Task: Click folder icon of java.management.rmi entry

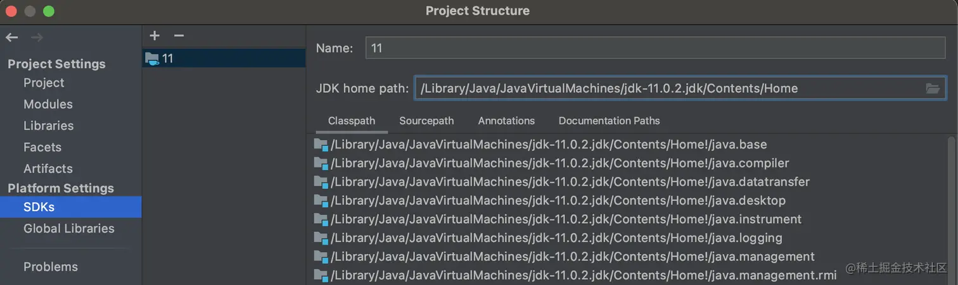Action: (x=321, y=276)
